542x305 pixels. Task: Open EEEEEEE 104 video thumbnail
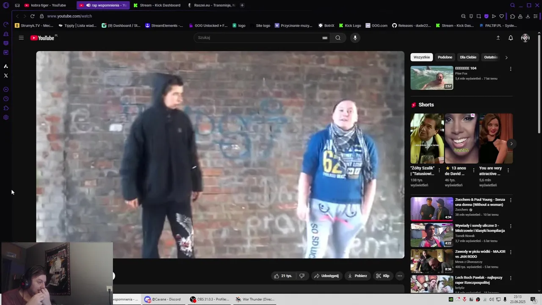[431, 78]
